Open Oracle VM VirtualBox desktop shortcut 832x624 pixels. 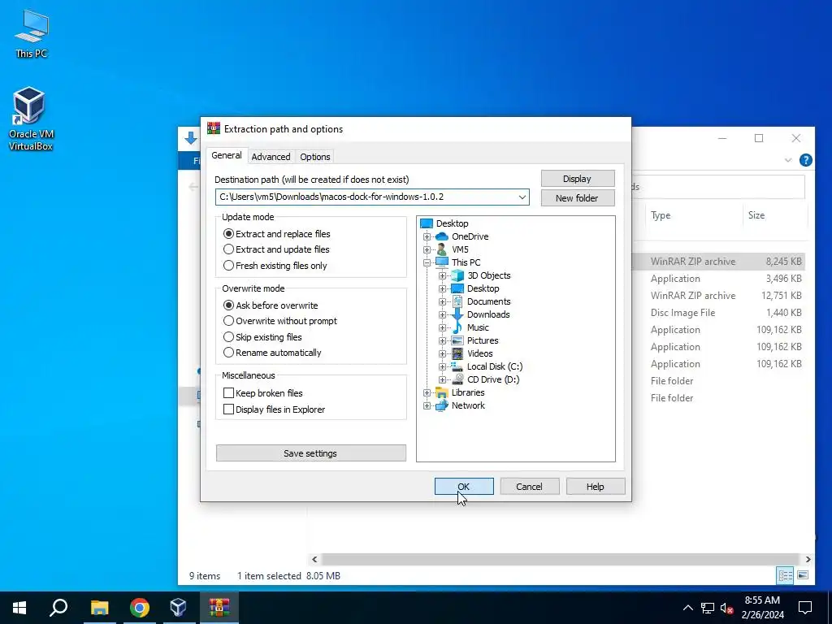tap(30, 119)
